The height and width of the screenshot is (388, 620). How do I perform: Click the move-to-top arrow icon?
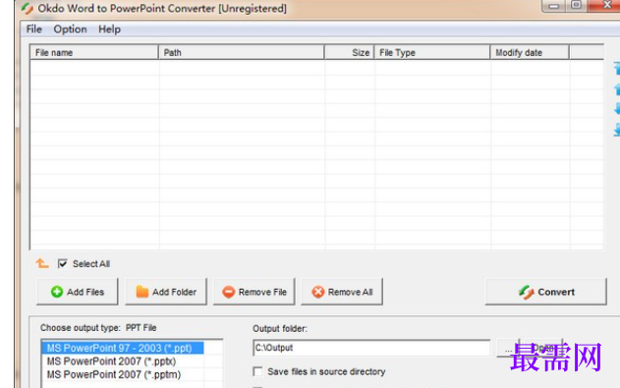pyautogui.click(x=617, y=68)
